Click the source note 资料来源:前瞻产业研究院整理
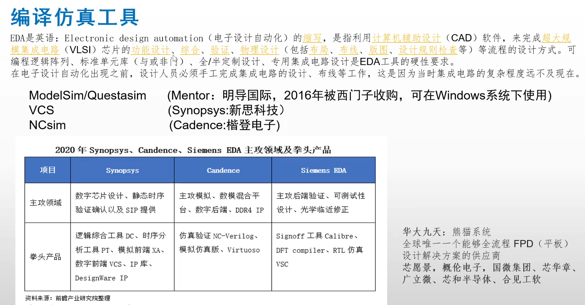Screen dimensions: 585x305 [x=68, y=298]
